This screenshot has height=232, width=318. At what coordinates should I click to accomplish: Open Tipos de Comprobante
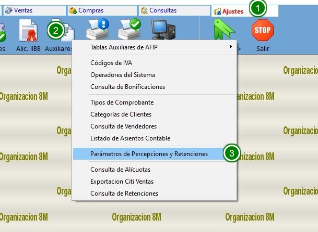[x=155, y=102]
